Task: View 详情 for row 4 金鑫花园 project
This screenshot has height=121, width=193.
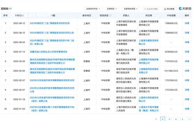Action: [187, 52]
